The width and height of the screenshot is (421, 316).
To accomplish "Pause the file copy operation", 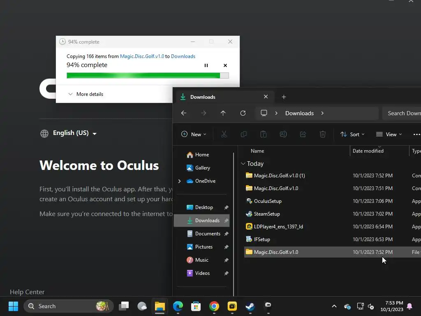I will click(x=206, y=65).
